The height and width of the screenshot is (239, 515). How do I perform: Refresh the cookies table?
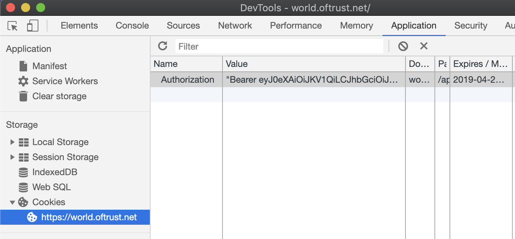click(163, 46)
